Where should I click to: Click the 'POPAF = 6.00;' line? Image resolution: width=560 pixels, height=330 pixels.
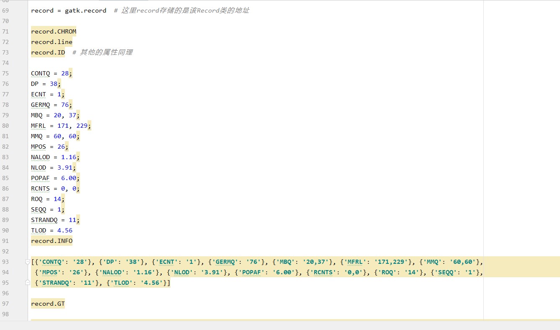(55, 178)
